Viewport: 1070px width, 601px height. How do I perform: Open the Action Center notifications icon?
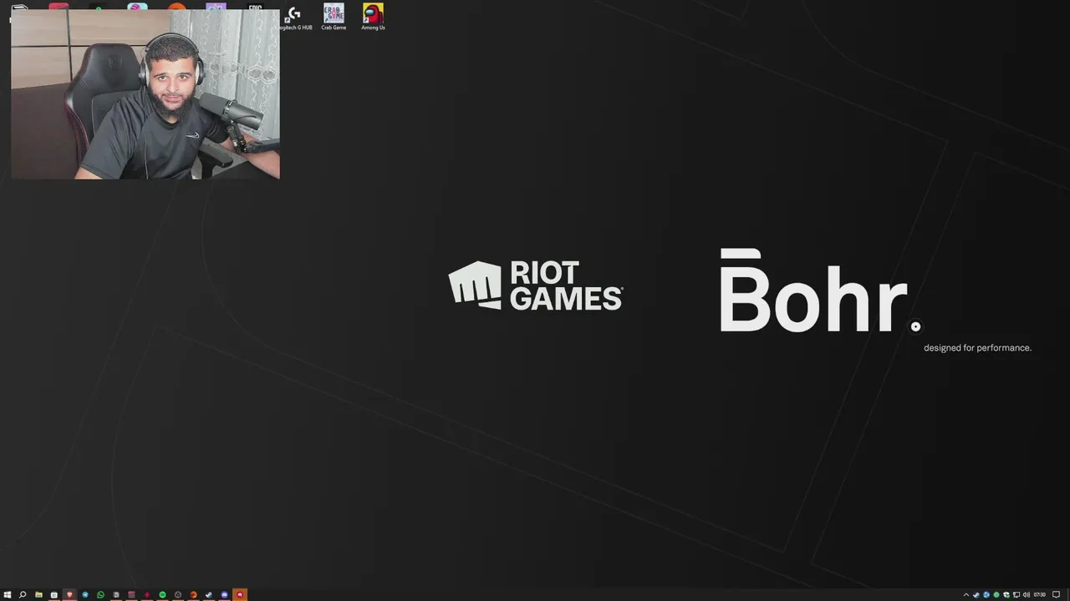click(x=1056, y=595)
